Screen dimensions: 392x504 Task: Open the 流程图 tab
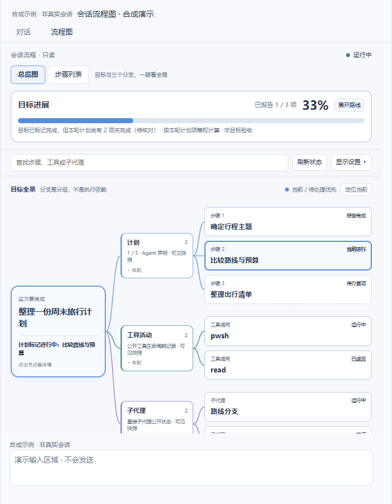click(62, 32)
